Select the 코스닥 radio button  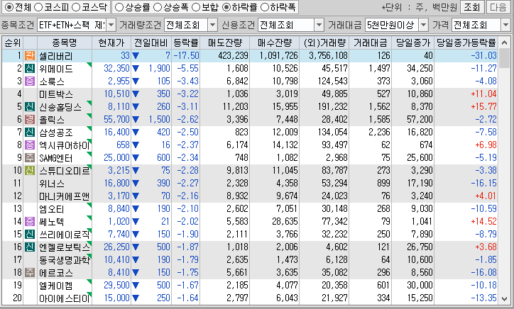click(76, 7)
